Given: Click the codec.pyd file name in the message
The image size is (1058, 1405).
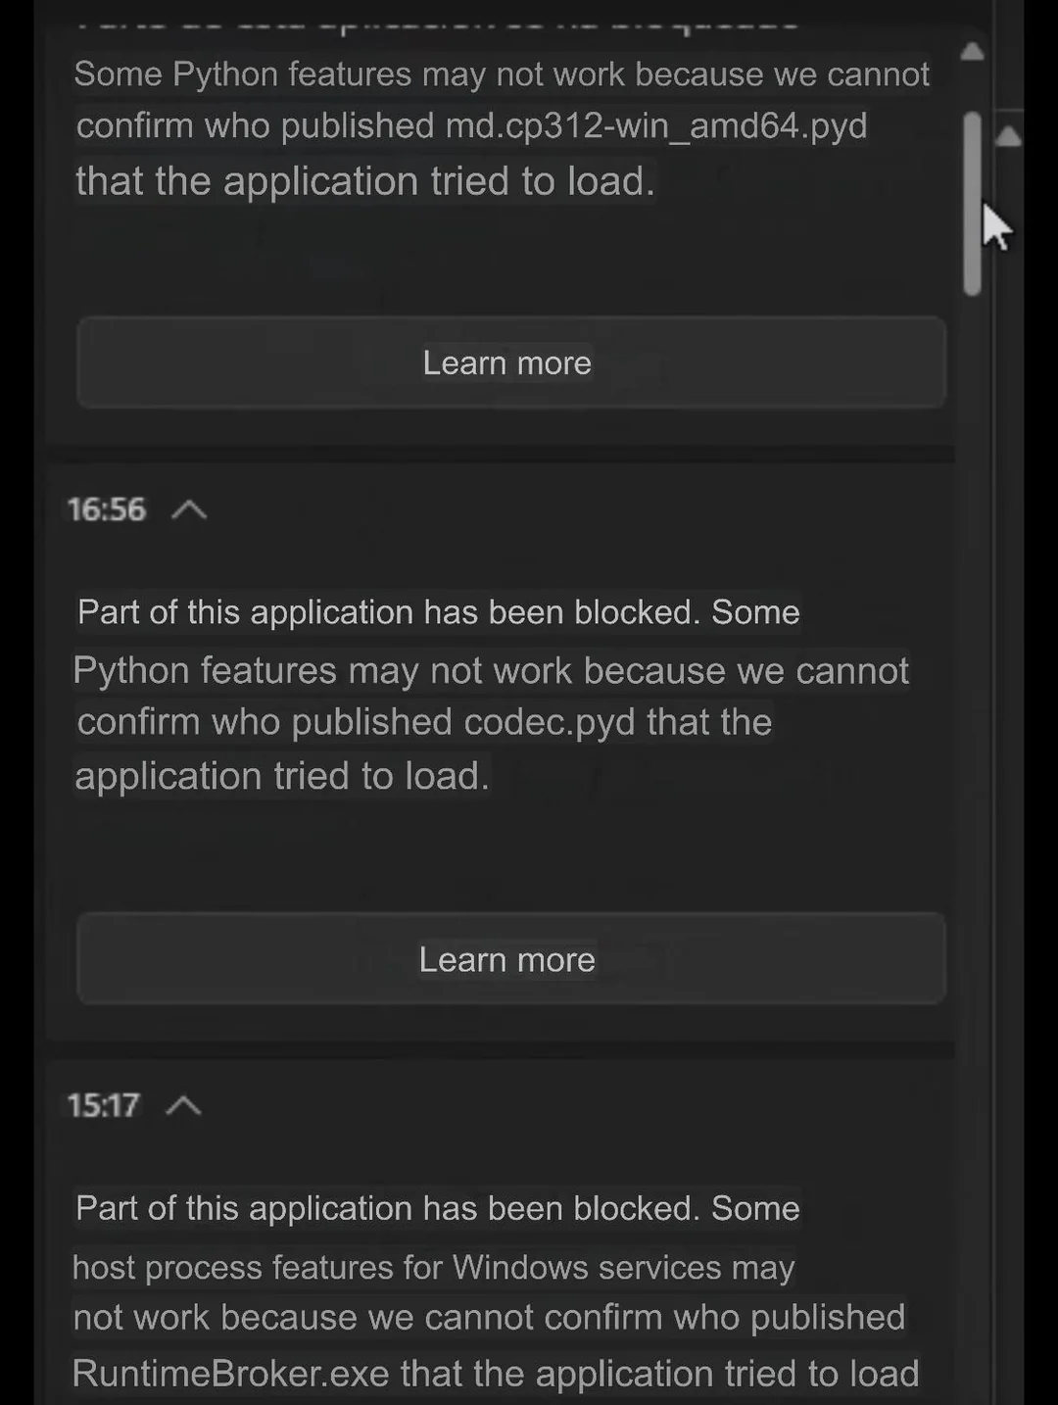Looking at the screenshot, I should (x=549, y=722).
